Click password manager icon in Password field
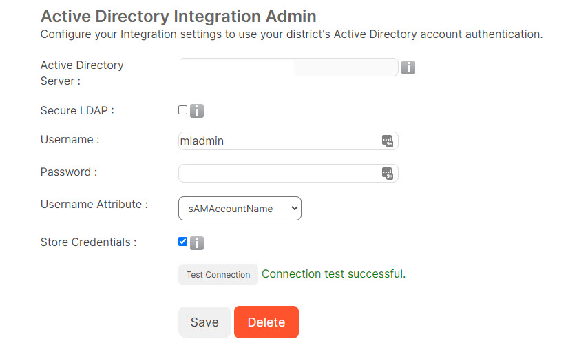The height and width of the screenshot is (352, 568). 387,174
